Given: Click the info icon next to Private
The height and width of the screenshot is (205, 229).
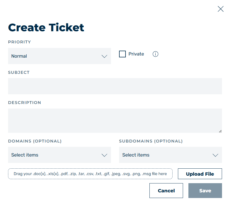Looking at the screenshot, I should (155, 54).
